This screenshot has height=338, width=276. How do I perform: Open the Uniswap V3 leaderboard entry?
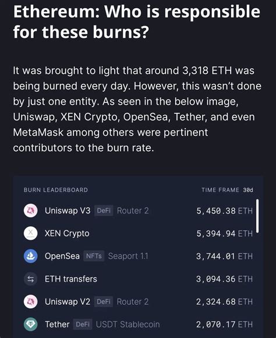coord(138,211)
